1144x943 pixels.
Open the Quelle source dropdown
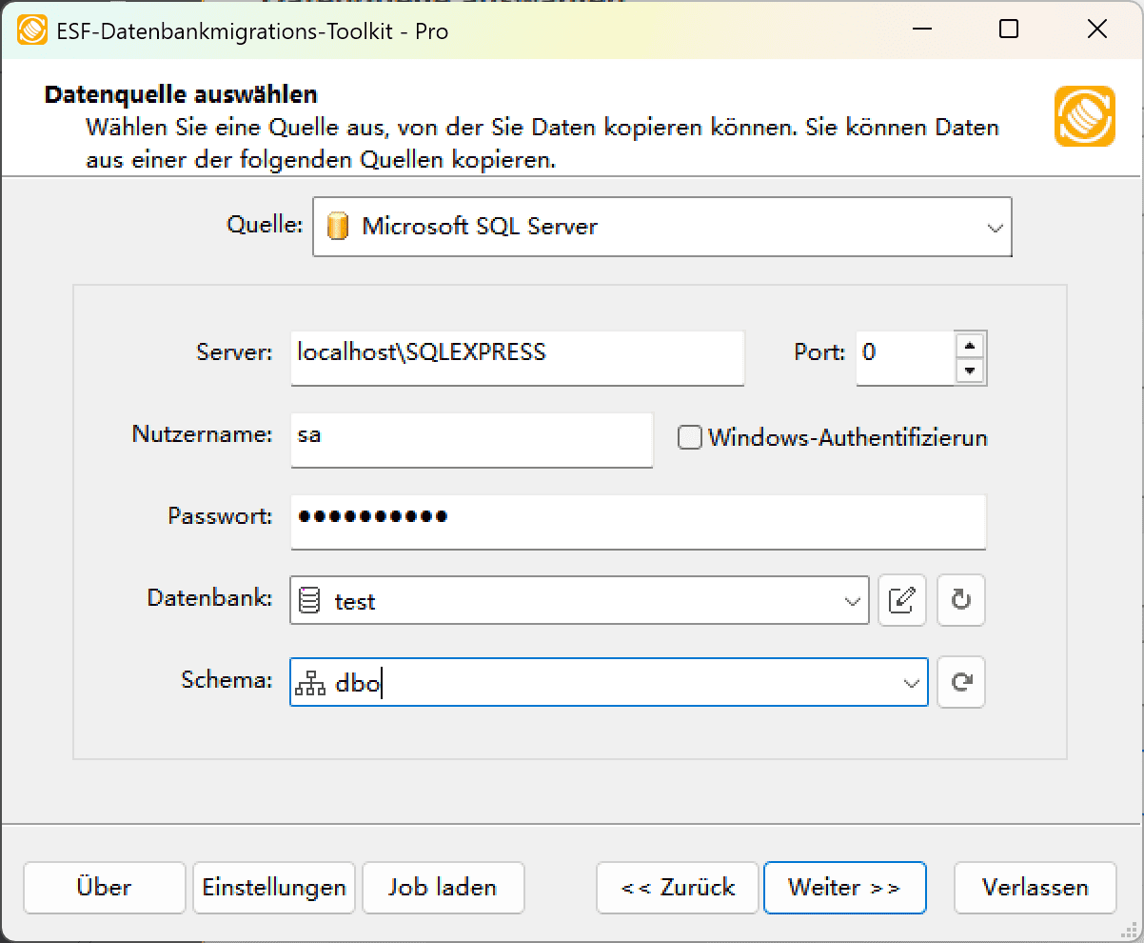coord(996,227)
